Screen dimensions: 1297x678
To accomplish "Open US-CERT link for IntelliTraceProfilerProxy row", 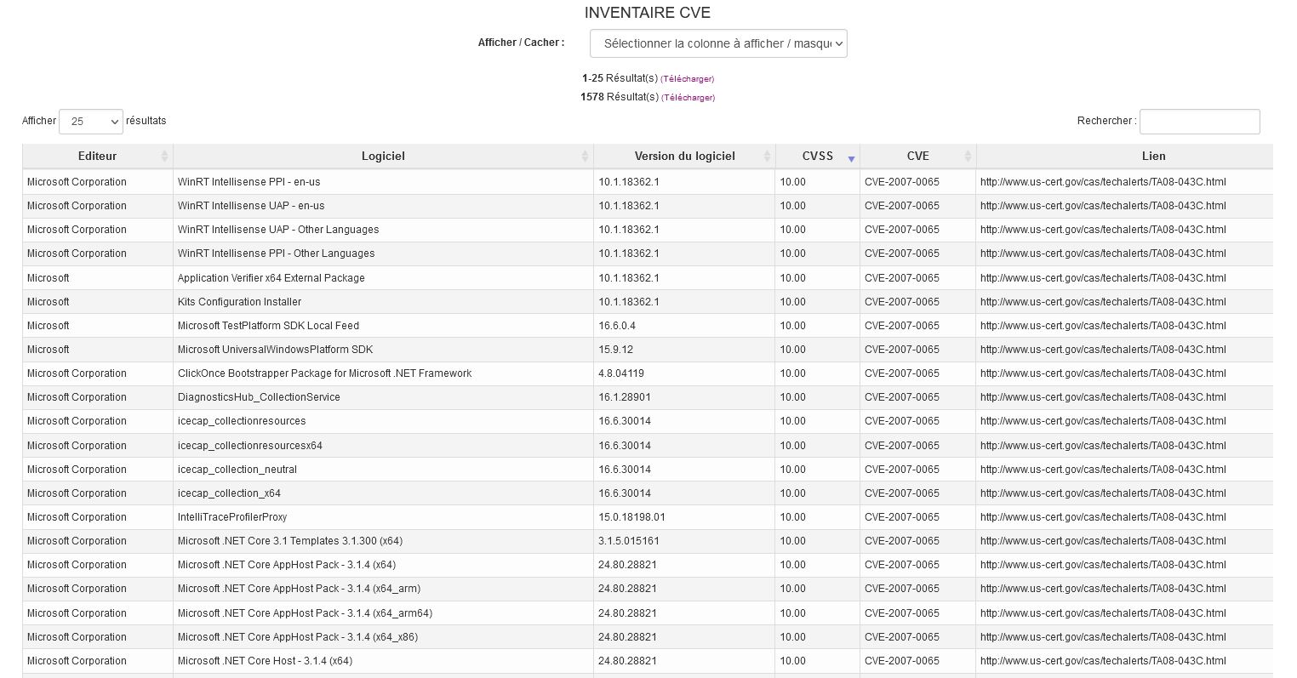I will [1103, 517].
